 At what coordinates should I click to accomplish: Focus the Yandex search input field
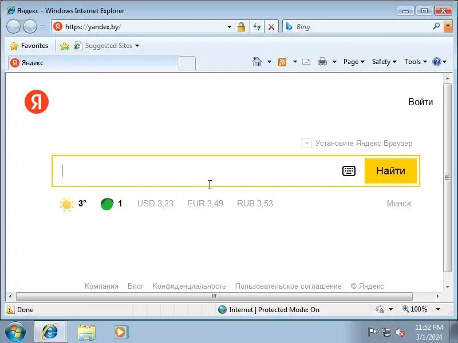point(197,171)
